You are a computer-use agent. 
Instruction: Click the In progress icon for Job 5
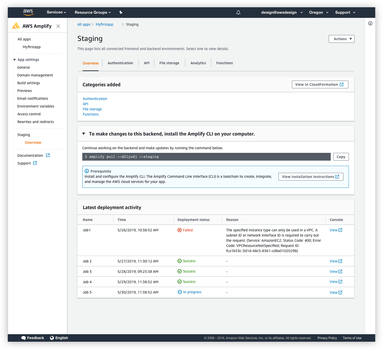coord(180,292)
